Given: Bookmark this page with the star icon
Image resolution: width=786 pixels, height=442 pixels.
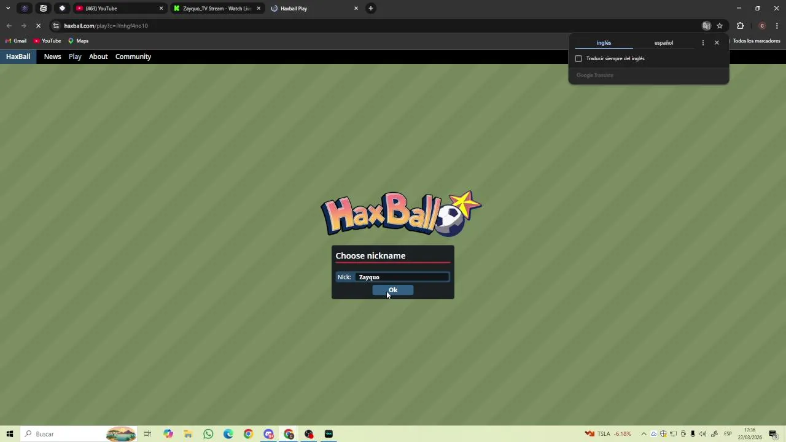Looking at the screenshot, I should 720,26.
